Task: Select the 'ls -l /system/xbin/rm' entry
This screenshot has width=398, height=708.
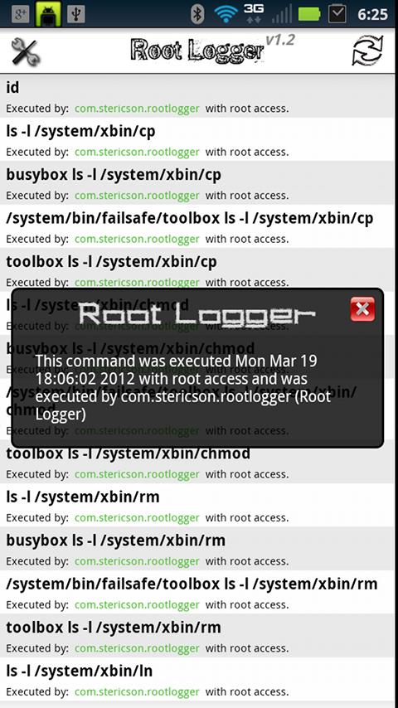Action: pyautogui.click(x=197, y=505)
